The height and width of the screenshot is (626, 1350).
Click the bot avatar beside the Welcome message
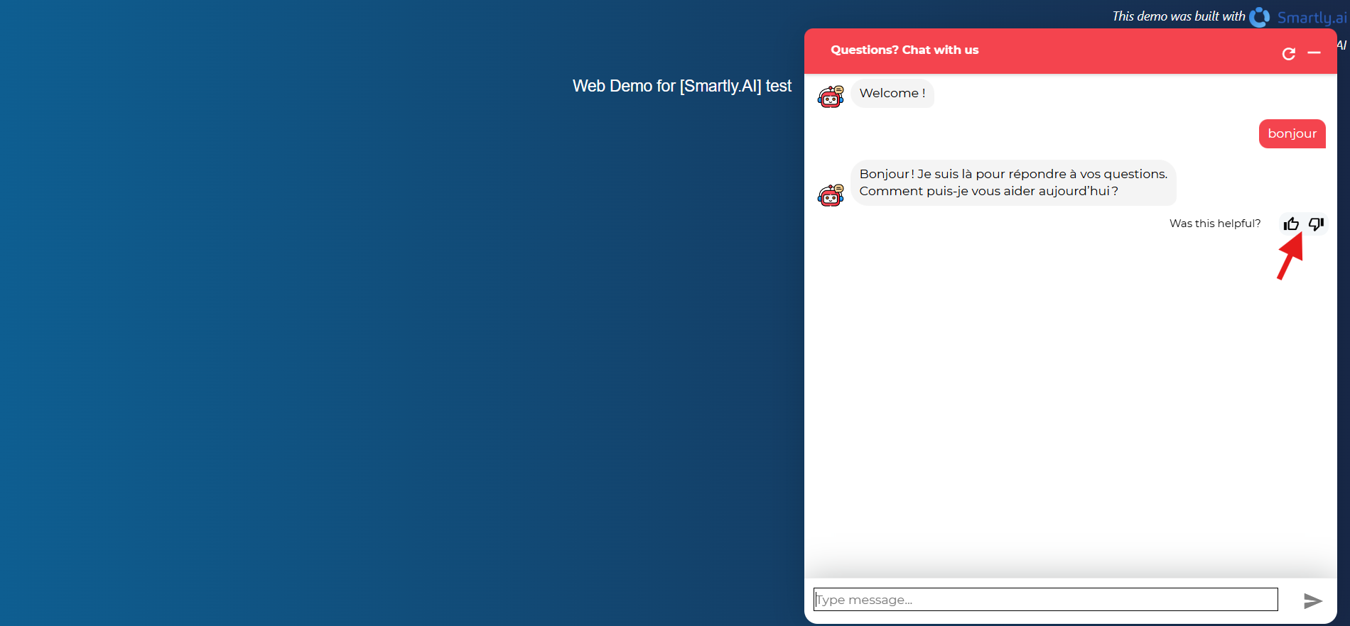pyautogui.click(x=831, y=97)
